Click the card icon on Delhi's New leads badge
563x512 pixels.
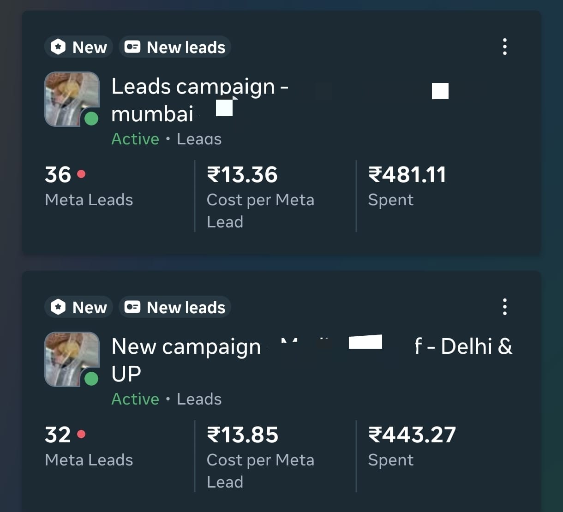(x=132, y=307)
